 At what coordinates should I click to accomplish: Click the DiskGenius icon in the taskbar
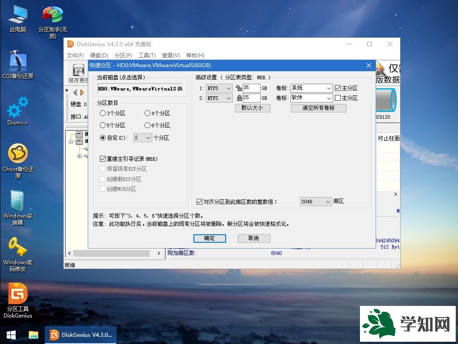point(81,335)
